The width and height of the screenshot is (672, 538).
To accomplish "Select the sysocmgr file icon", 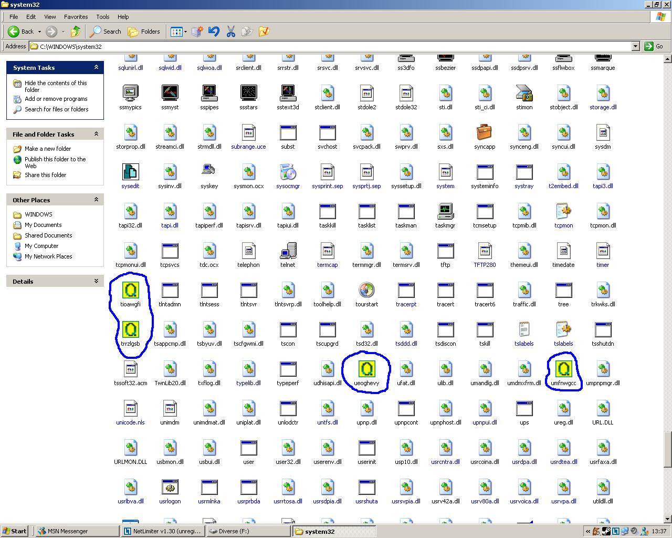I will 288,172.
